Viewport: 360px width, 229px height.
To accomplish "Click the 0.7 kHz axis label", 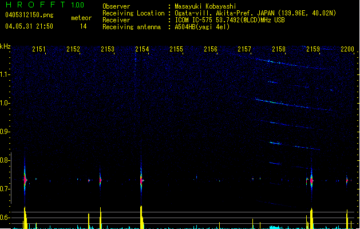I will point(5,189).
